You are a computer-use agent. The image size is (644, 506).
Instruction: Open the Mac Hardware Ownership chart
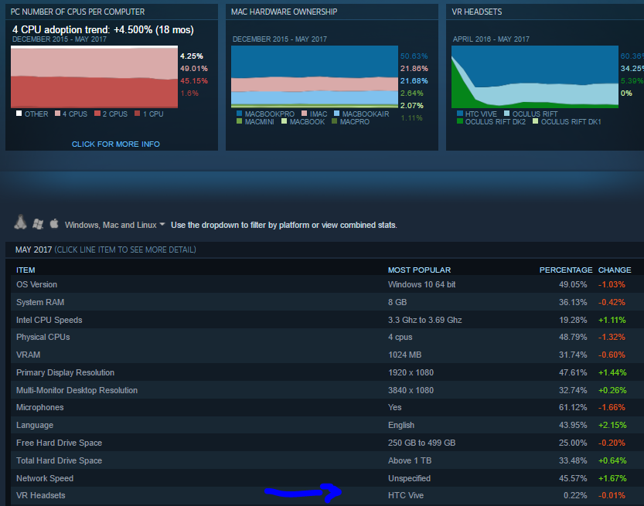click(x=315, y=76)
